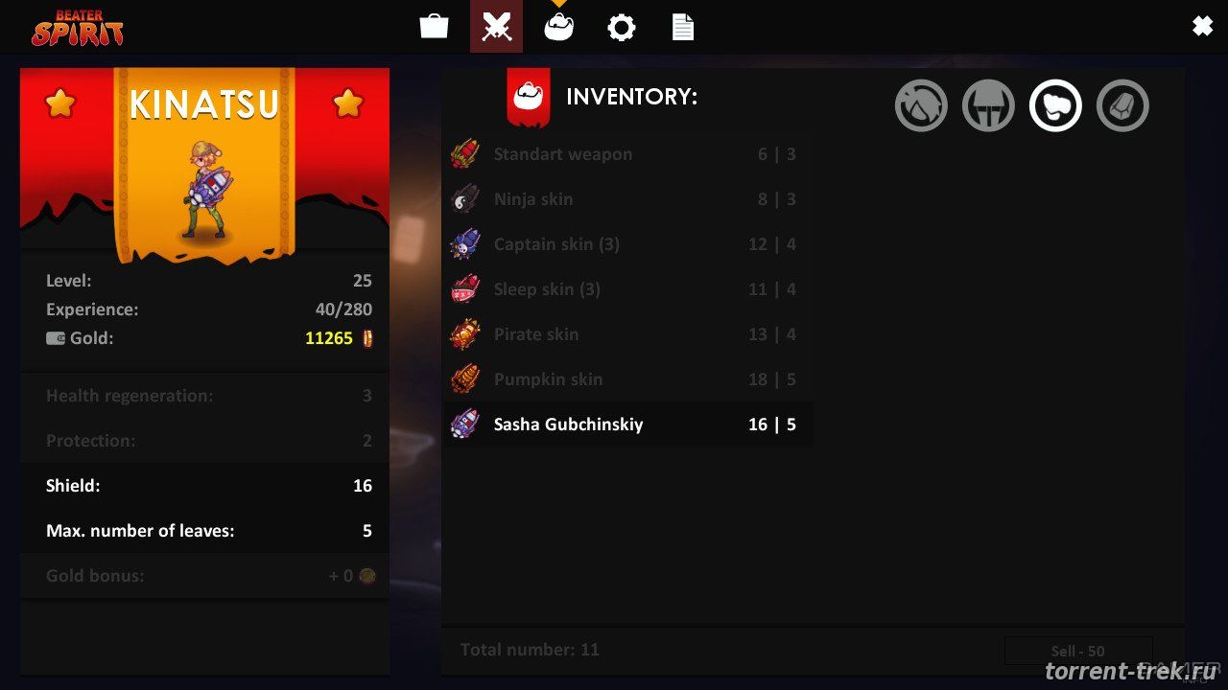Select Captain skin (3) in inventory
Screen dimensions: 1228x690
tap(627, 244)
